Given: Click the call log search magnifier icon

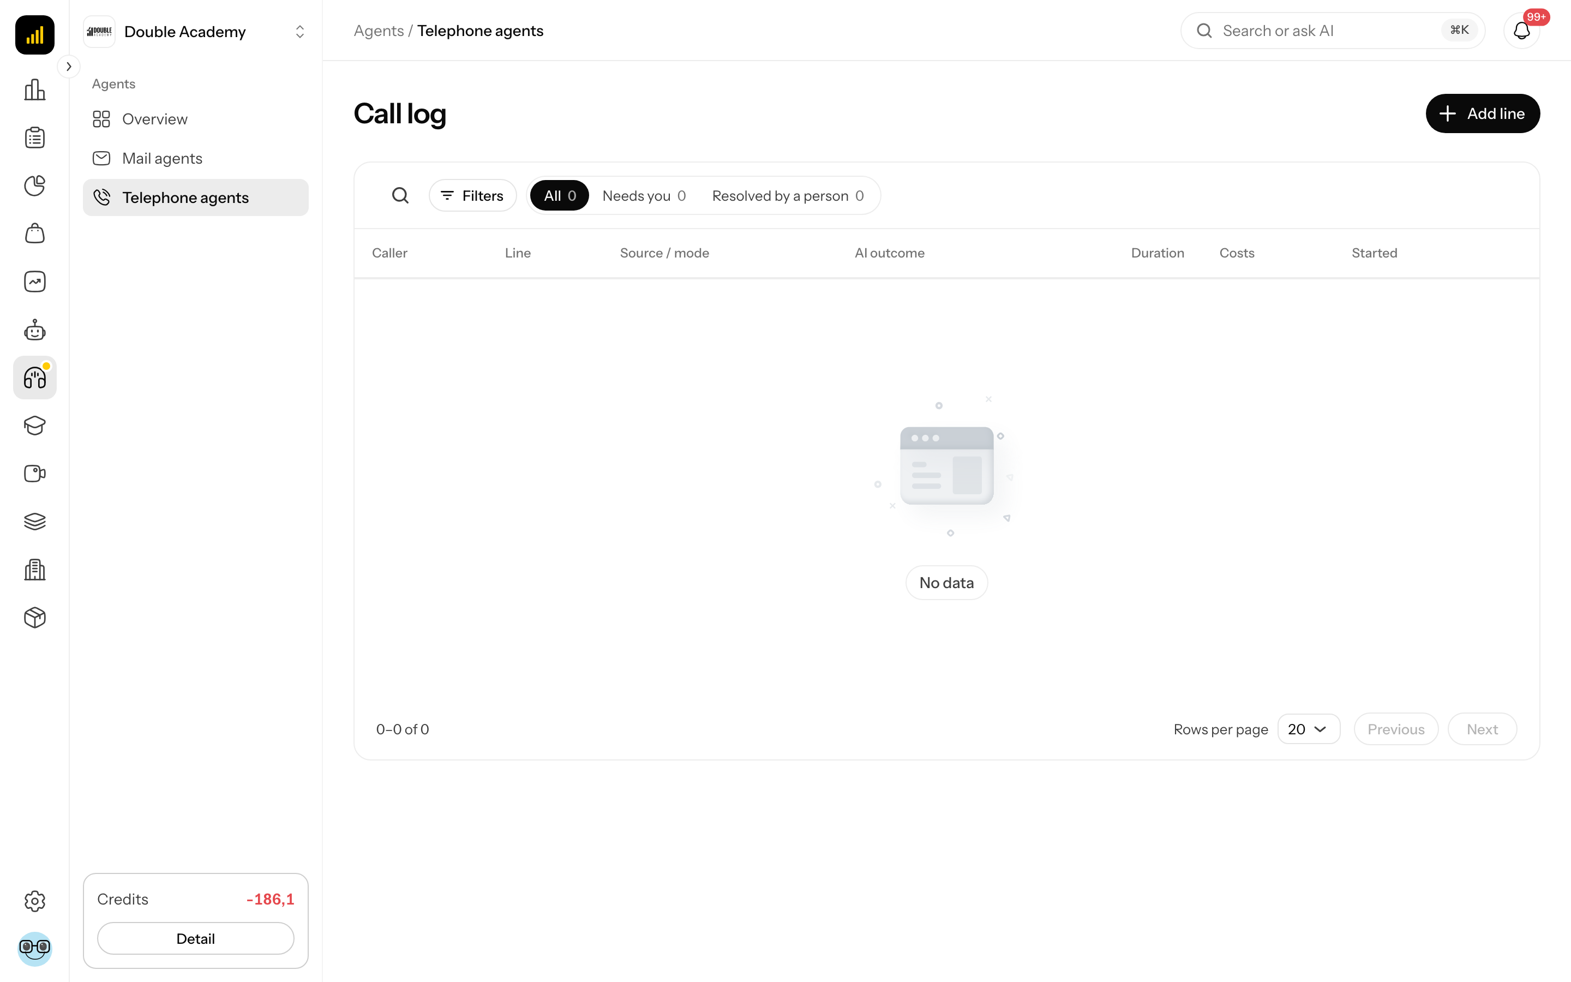Looking at the screenshot, I should [x=400, y=195].
